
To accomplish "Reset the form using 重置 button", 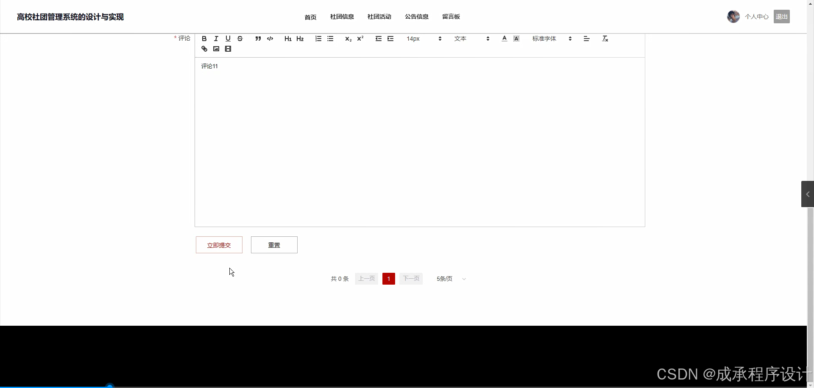I will click(x=274, y=245).
